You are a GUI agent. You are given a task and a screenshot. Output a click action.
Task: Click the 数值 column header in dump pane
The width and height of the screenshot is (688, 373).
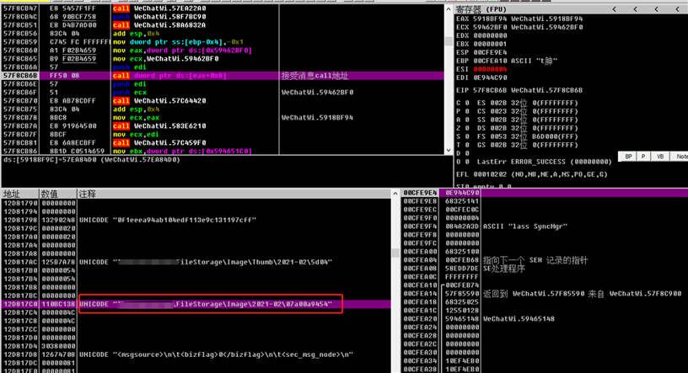point(58,194)
